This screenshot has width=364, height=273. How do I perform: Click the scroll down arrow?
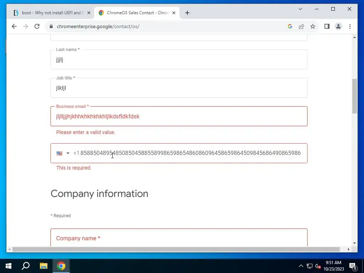coord(354,243)
